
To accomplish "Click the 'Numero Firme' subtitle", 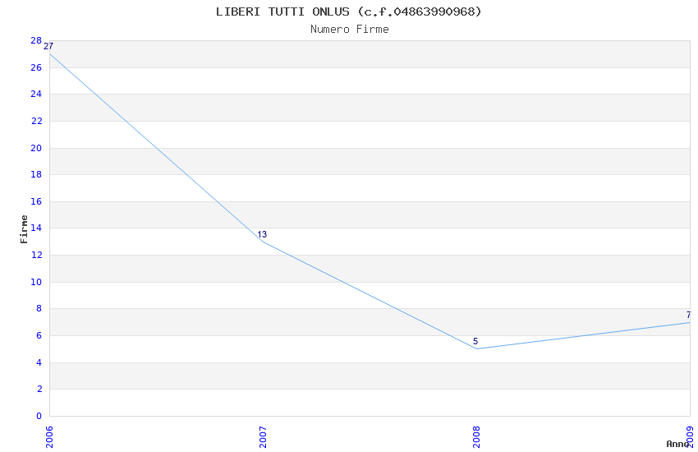I will tap(350, 30).
